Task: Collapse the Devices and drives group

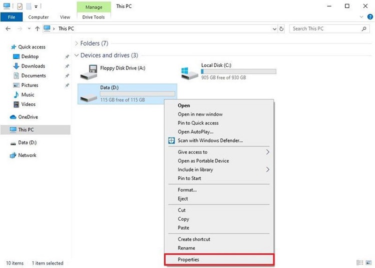Action: (76, 55)
